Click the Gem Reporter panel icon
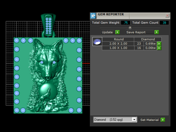 point(93,16)
